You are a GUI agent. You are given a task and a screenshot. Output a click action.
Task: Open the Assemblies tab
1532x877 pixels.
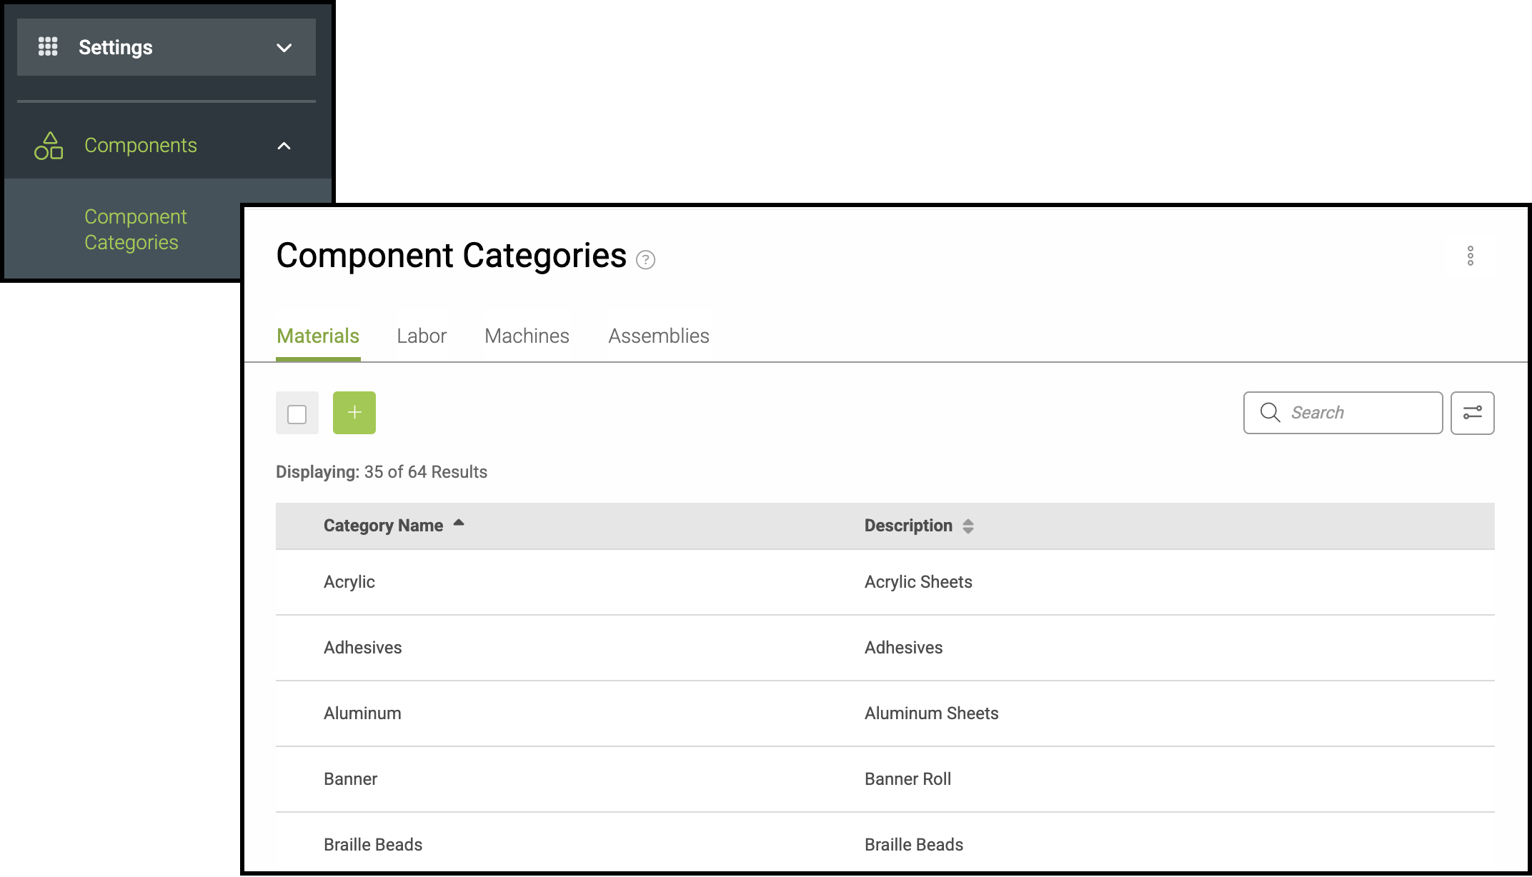(x=658, y=336)
